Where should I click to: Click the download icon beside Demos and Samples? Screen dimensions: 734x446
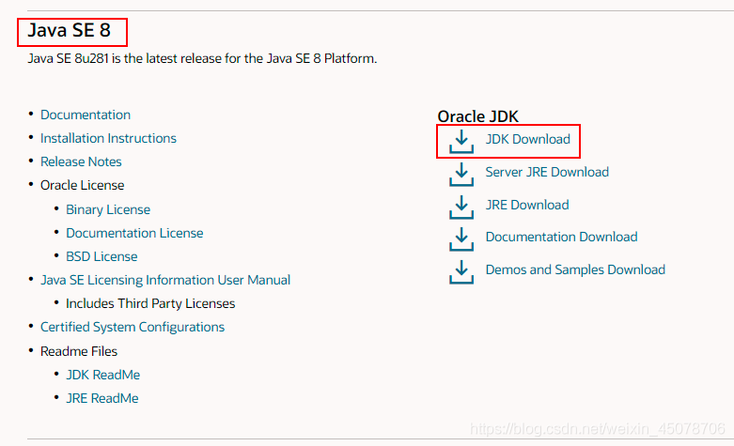click(461, 270)
